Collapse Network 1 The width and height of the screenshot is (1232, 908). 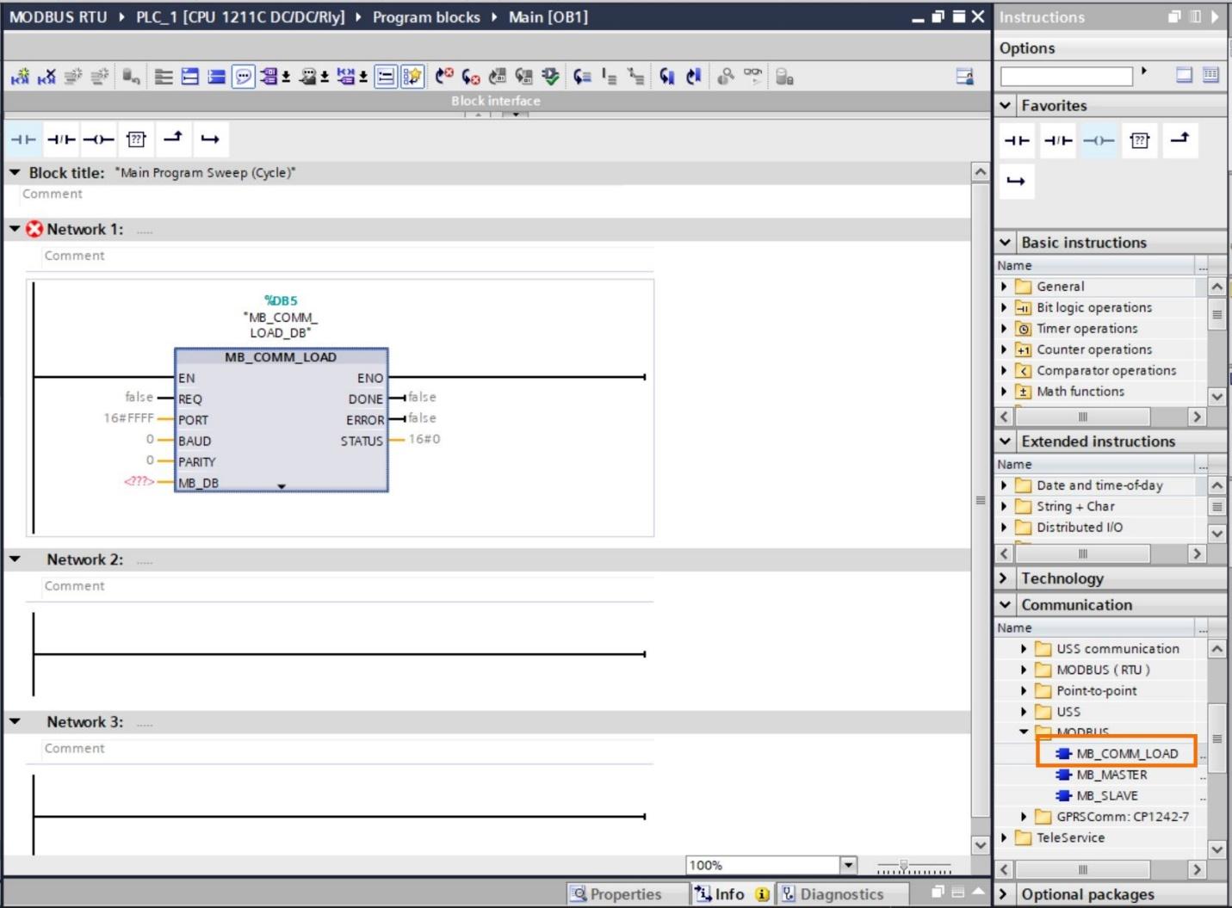pos(14,228)
